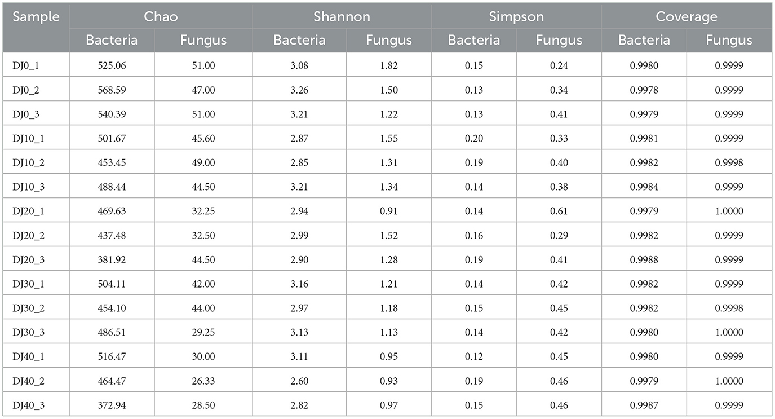Image resolution: width=775 pixels, height=419 pixels.
Task: Select the Simpson header cell
Action: [516, 16]
